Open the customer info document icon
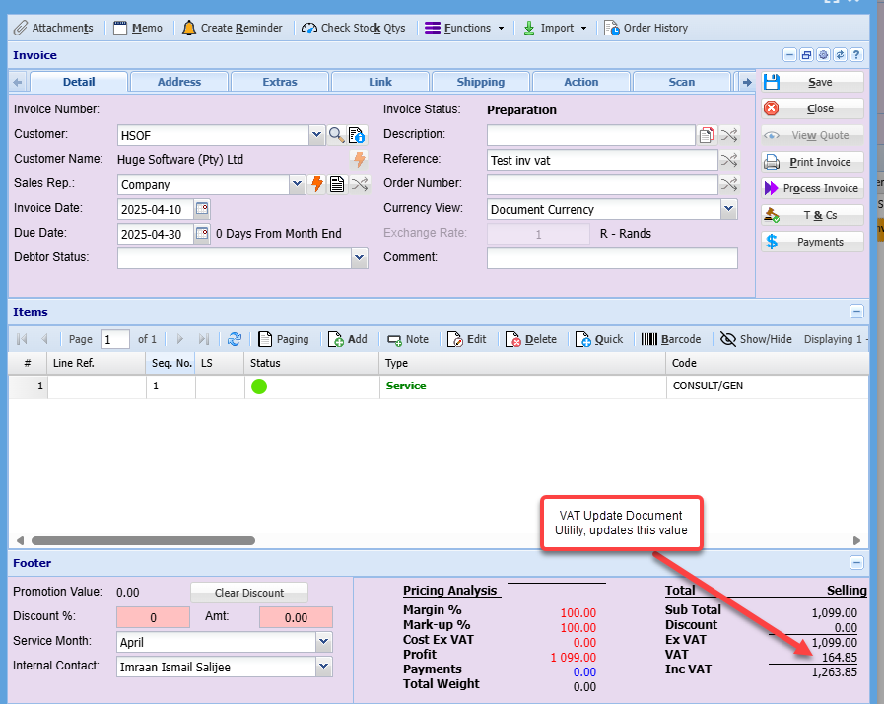Image resolution: width=884 pixels, height=704 pixels. click(357, 135)
